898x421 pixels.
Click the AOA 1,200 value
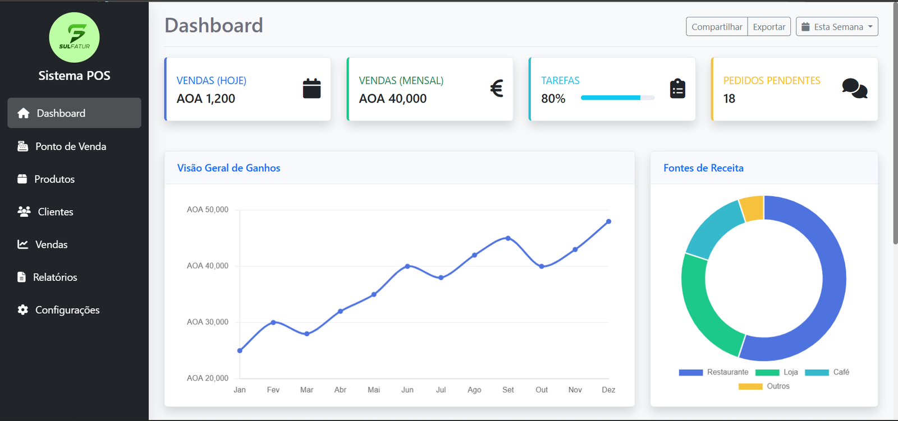(206, 99)
